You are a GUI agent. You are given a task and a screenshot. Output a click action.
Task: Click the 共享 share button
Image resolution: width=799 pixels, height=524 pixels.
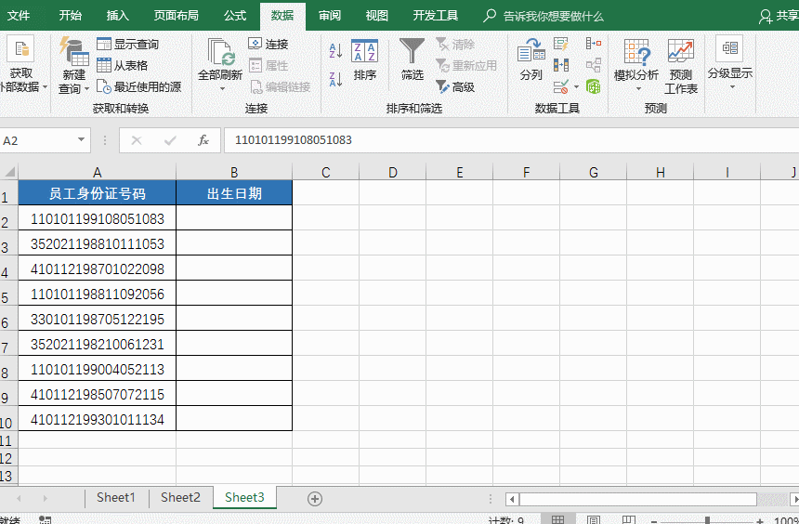point(779,16)
